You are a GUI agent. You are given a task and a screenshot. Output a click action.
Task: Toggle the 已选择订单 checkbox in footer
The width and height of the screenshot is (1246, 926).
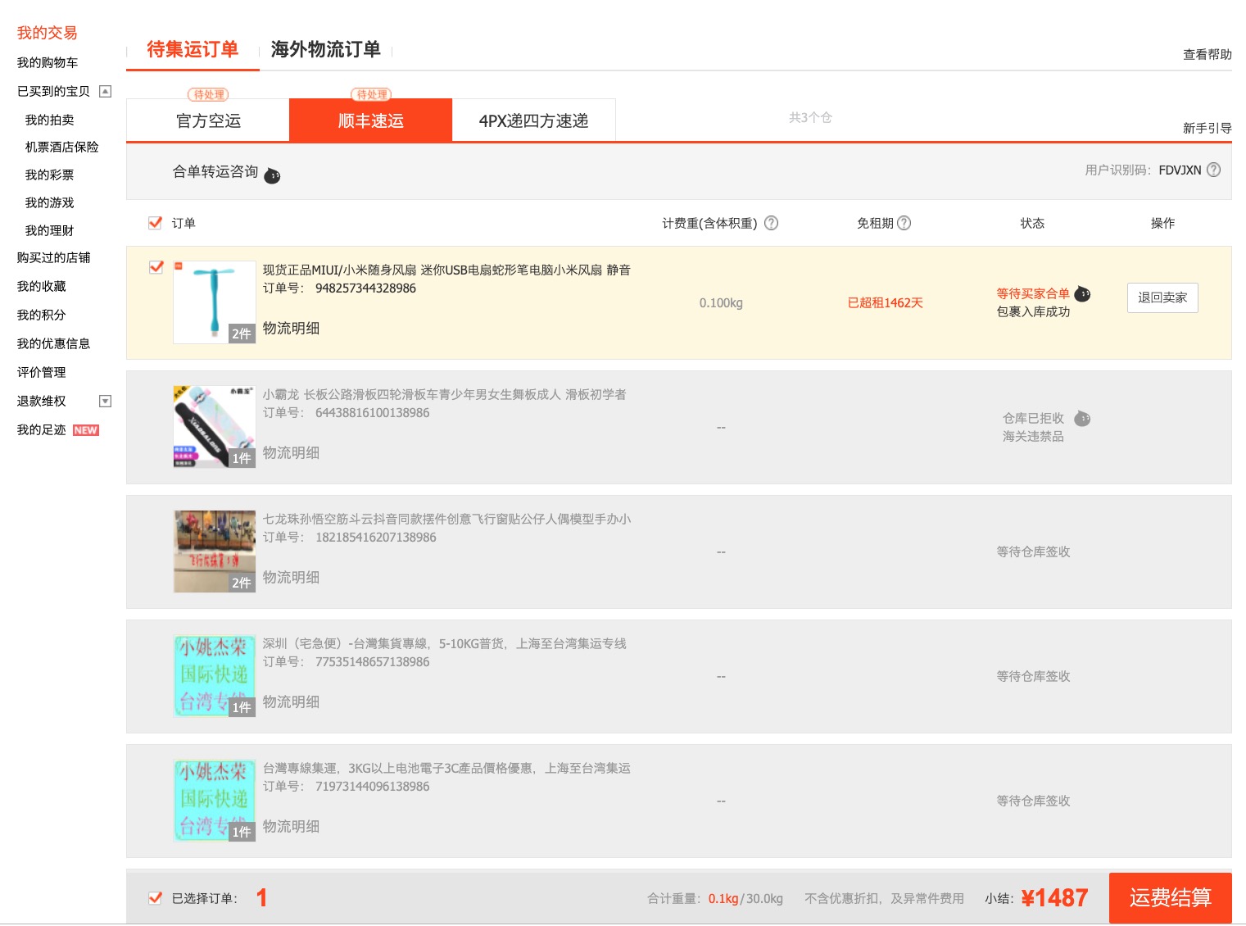(155, 897)
